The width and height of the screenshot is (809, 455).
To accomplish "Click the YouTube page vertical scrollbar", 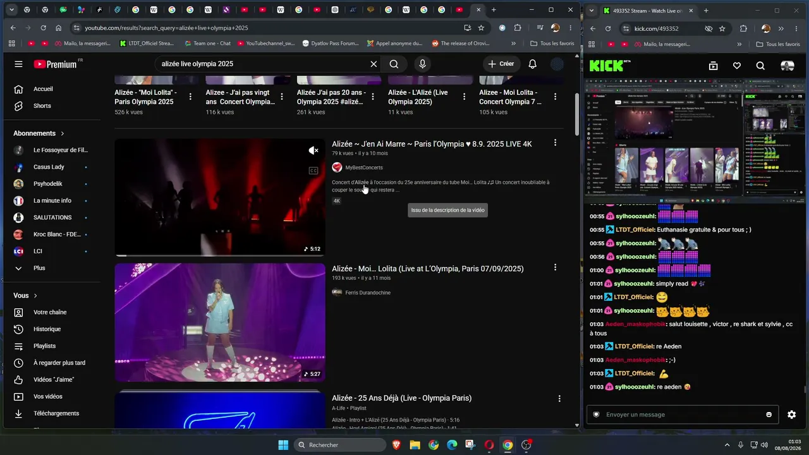I will 576,114.
